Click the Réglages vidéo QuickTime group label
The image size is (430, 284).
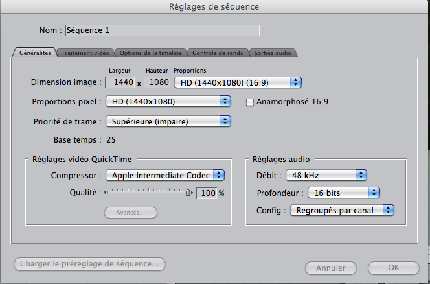point(82,160)
